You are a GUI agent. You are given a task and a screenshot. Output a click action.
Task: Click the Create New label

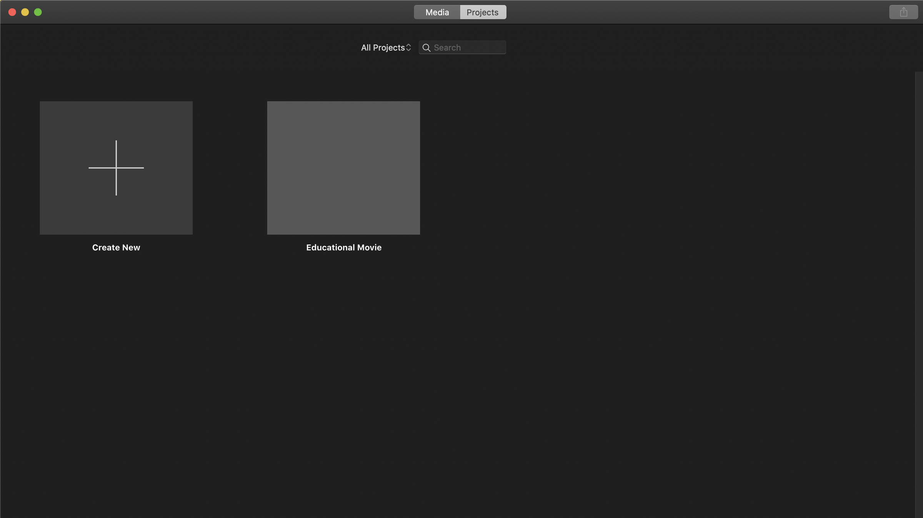point(116,248)
